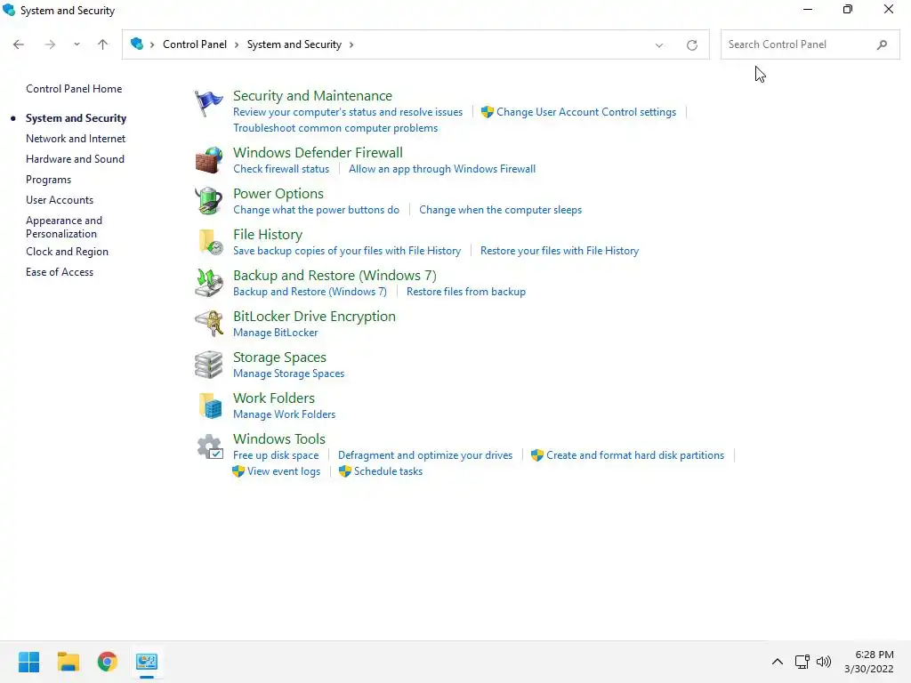Click the window title bar shield icon
Screen dimensions: 911x683
(9, 11)
